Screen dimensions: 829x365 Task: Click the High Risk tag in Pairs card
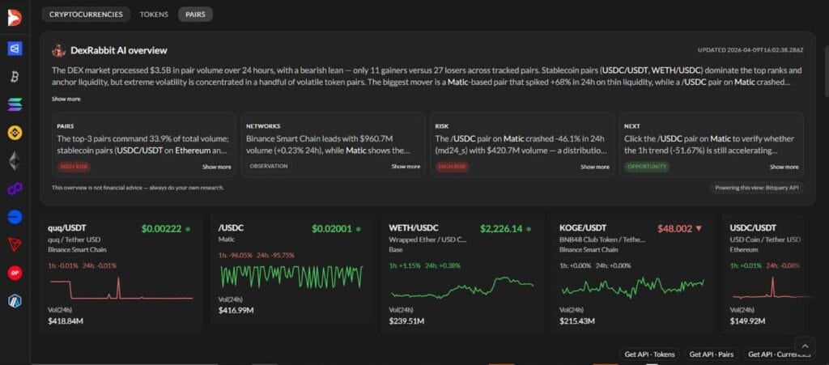coord(74,167)
